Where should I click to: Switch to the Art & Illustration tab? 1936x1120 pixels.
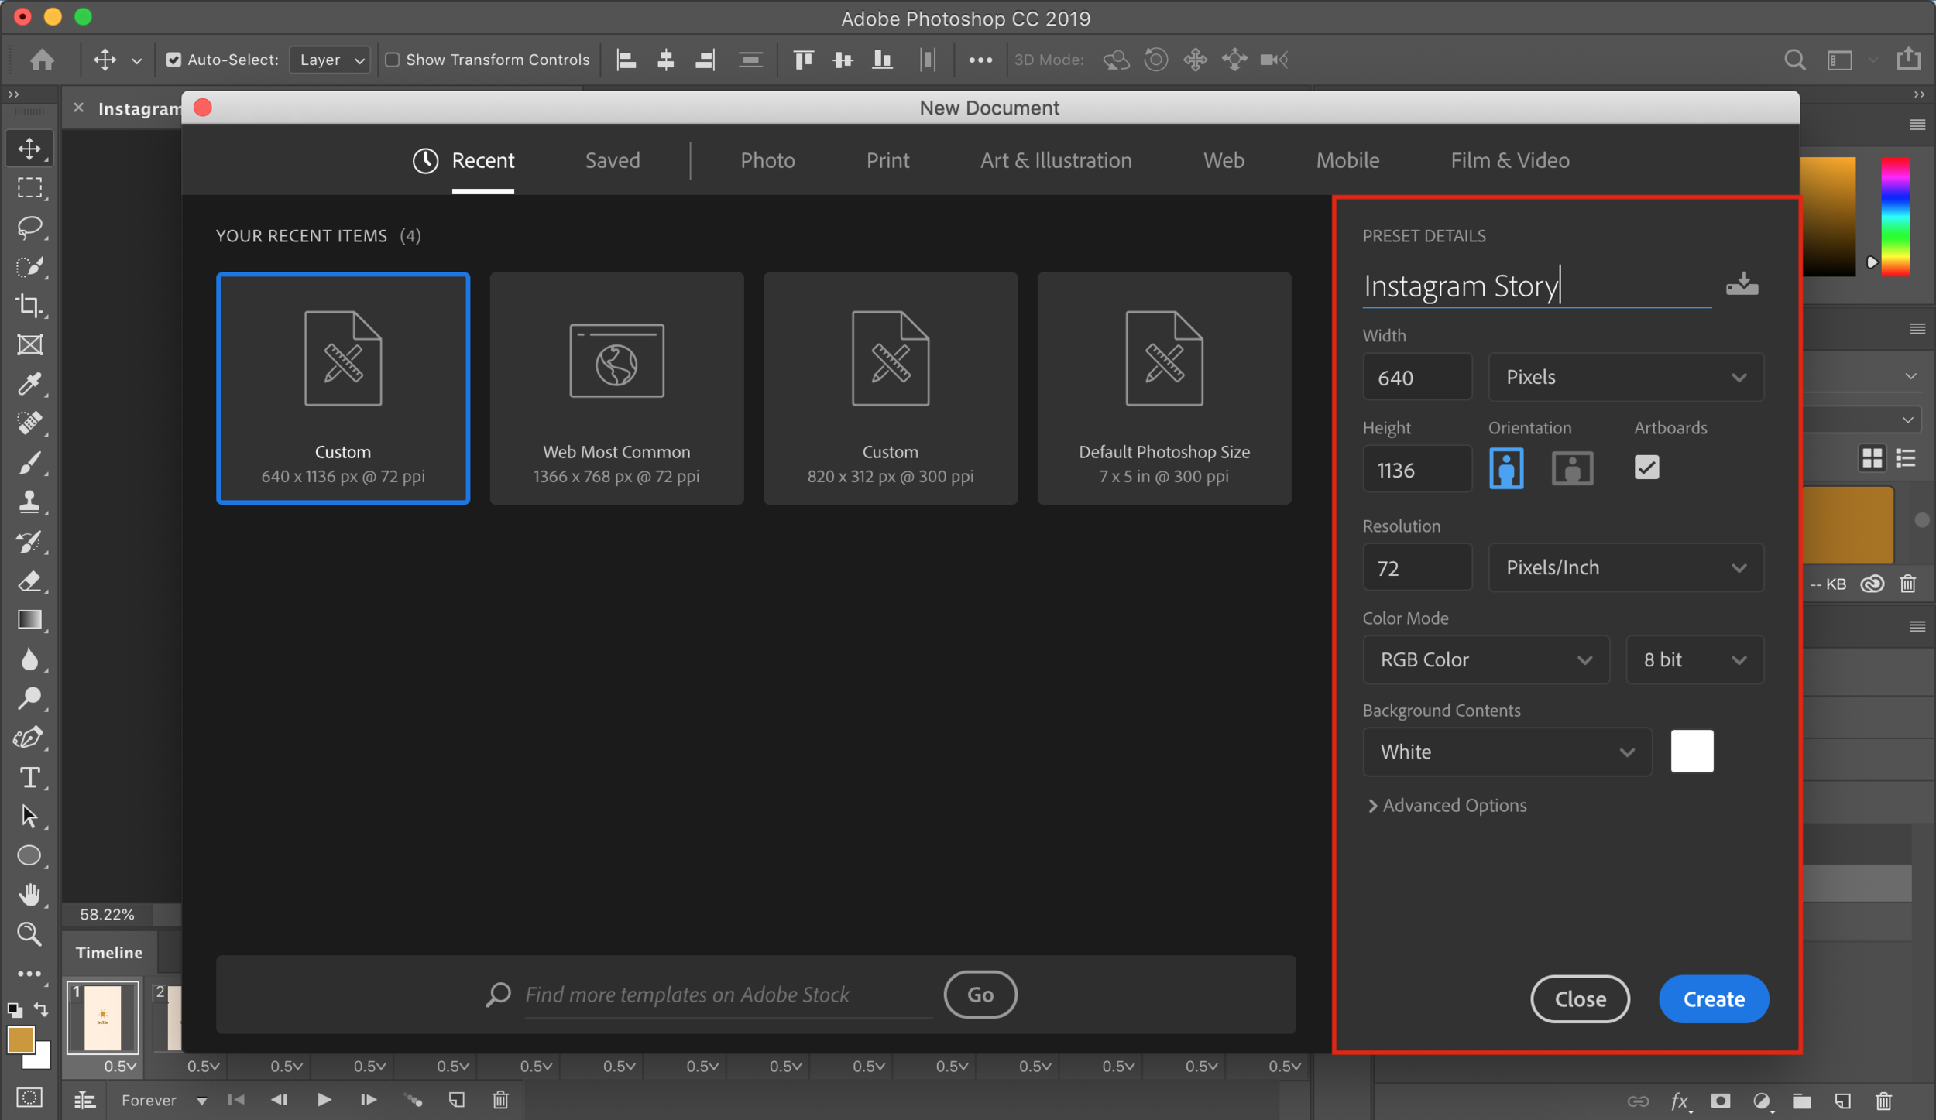1056,160
